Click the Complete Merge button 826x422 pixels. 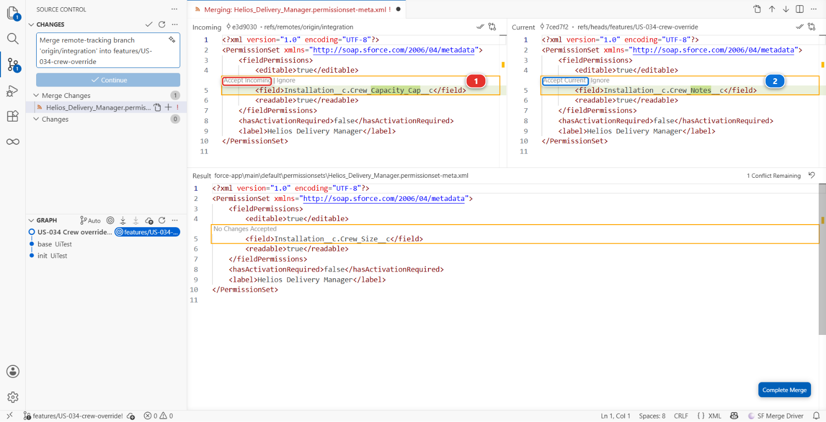point(784,390)
